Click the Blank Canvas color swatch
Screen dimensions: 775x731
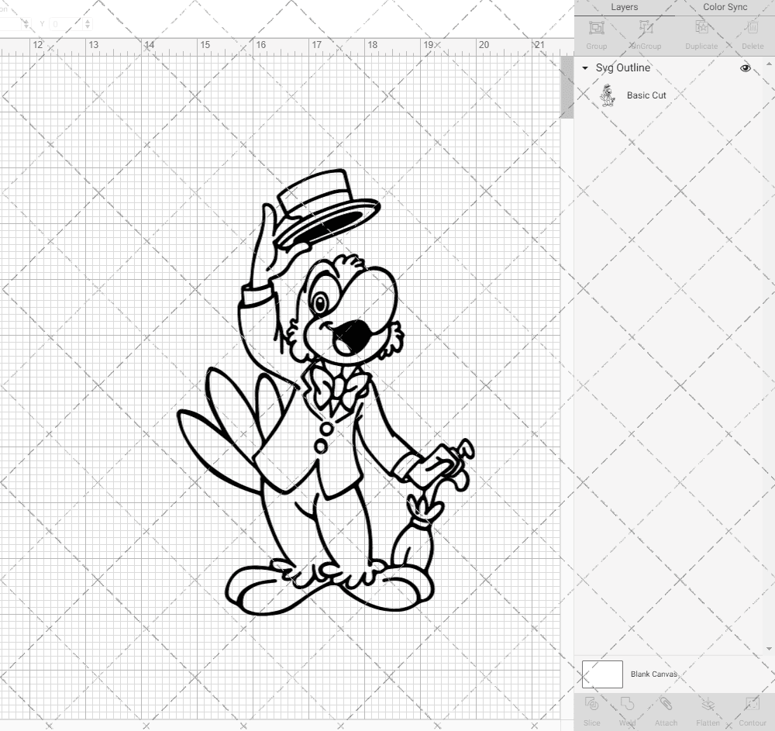click(601, 674)
